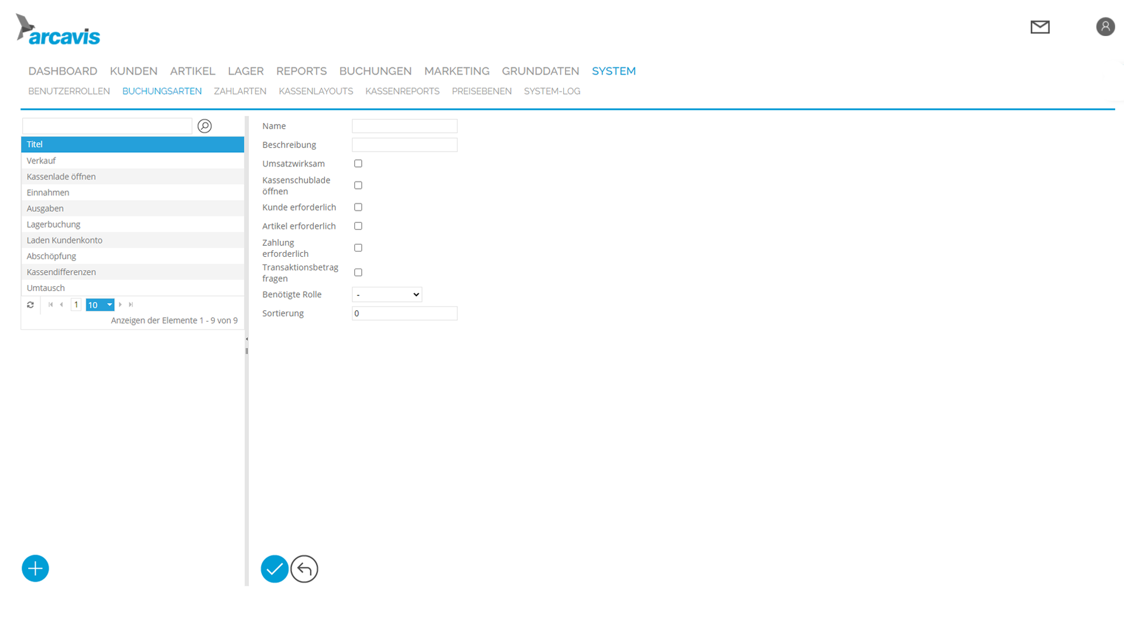This screenshot has width=1124, height=632.
Task: Open the Benötigte Rolle dropdown
Action: [386, 294]
